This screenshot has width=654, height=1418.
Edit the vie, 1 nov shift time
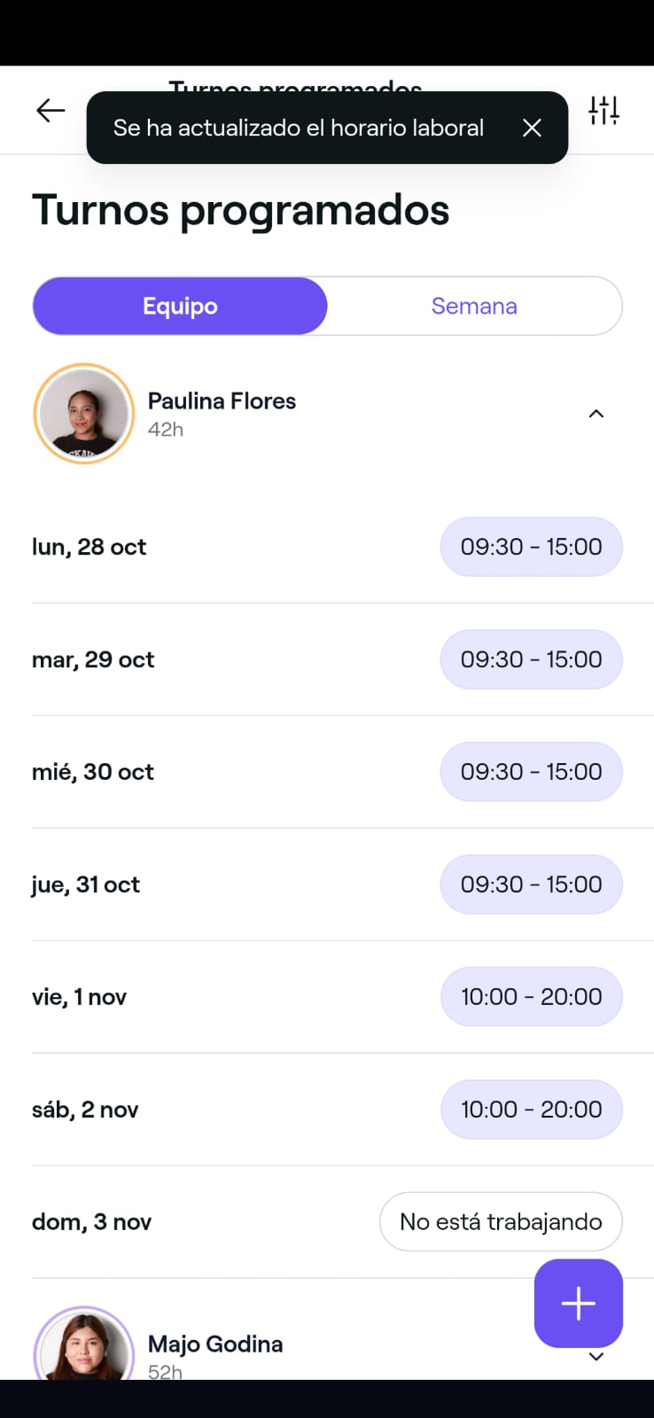point(531,997)
